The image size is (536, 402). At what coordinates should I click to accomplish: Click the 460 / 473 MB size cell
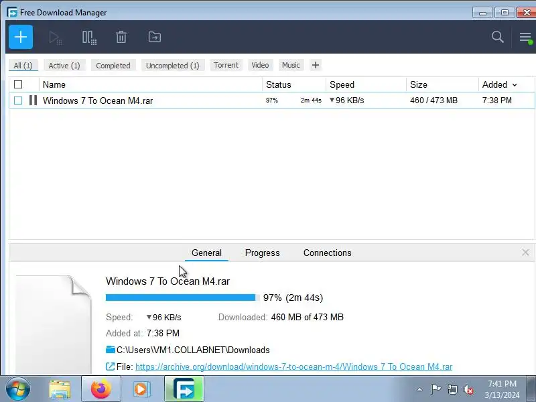[x=433, y=100]
